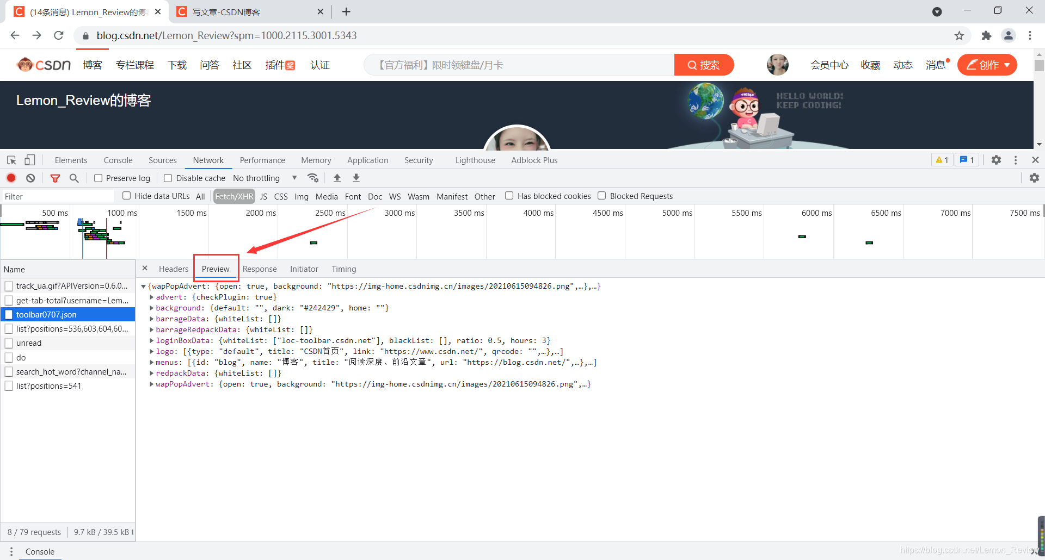
Task: Select the inspect element tool
Action: [11, 160]
